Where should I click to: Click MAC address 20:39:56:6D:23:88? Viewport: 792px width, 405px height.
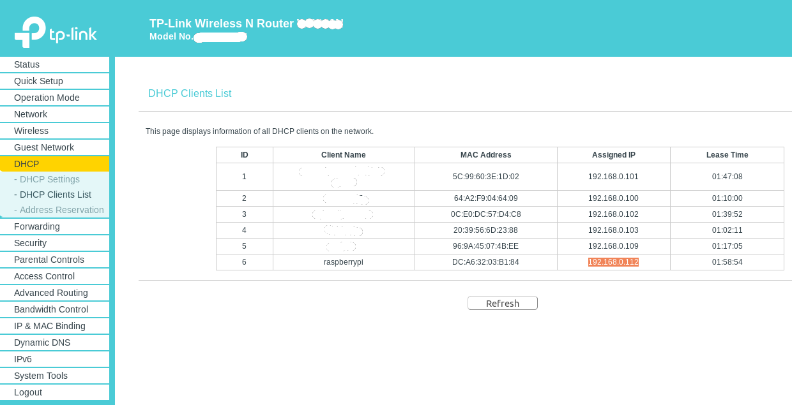click(x=485, y=230)
